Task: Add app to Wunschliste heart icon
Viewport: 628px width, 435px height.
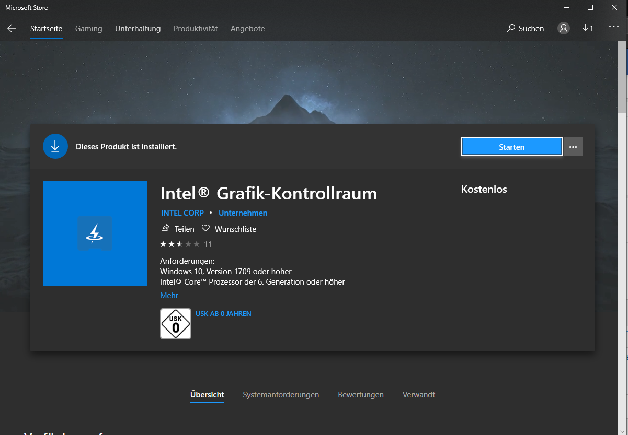Action: (205, 228)
